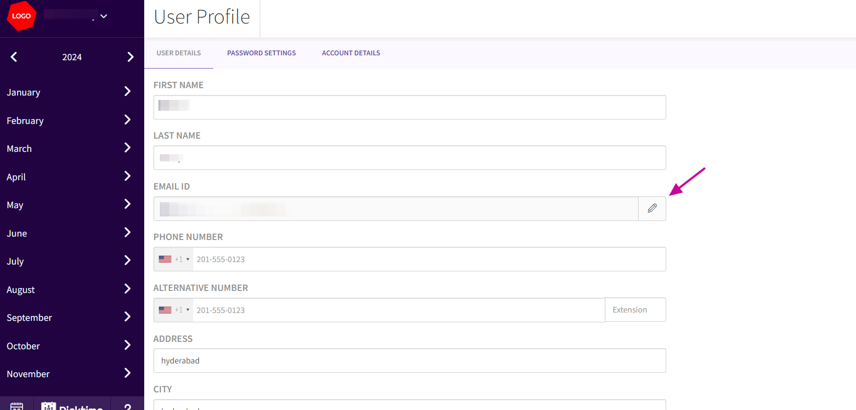The width and height of the screenshot is (856, 410).
Task: Open the Phone Number country code dropdown
Action: click(174, 260)
